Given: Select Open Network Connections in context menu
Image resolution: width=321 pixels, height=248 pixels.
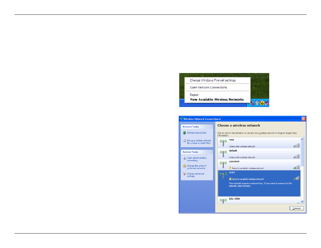Looking at the screenshot, I should 208,87.
